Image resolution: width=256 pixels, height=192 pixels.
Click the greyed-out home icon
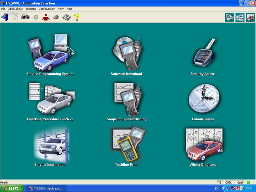click(15, 17)
